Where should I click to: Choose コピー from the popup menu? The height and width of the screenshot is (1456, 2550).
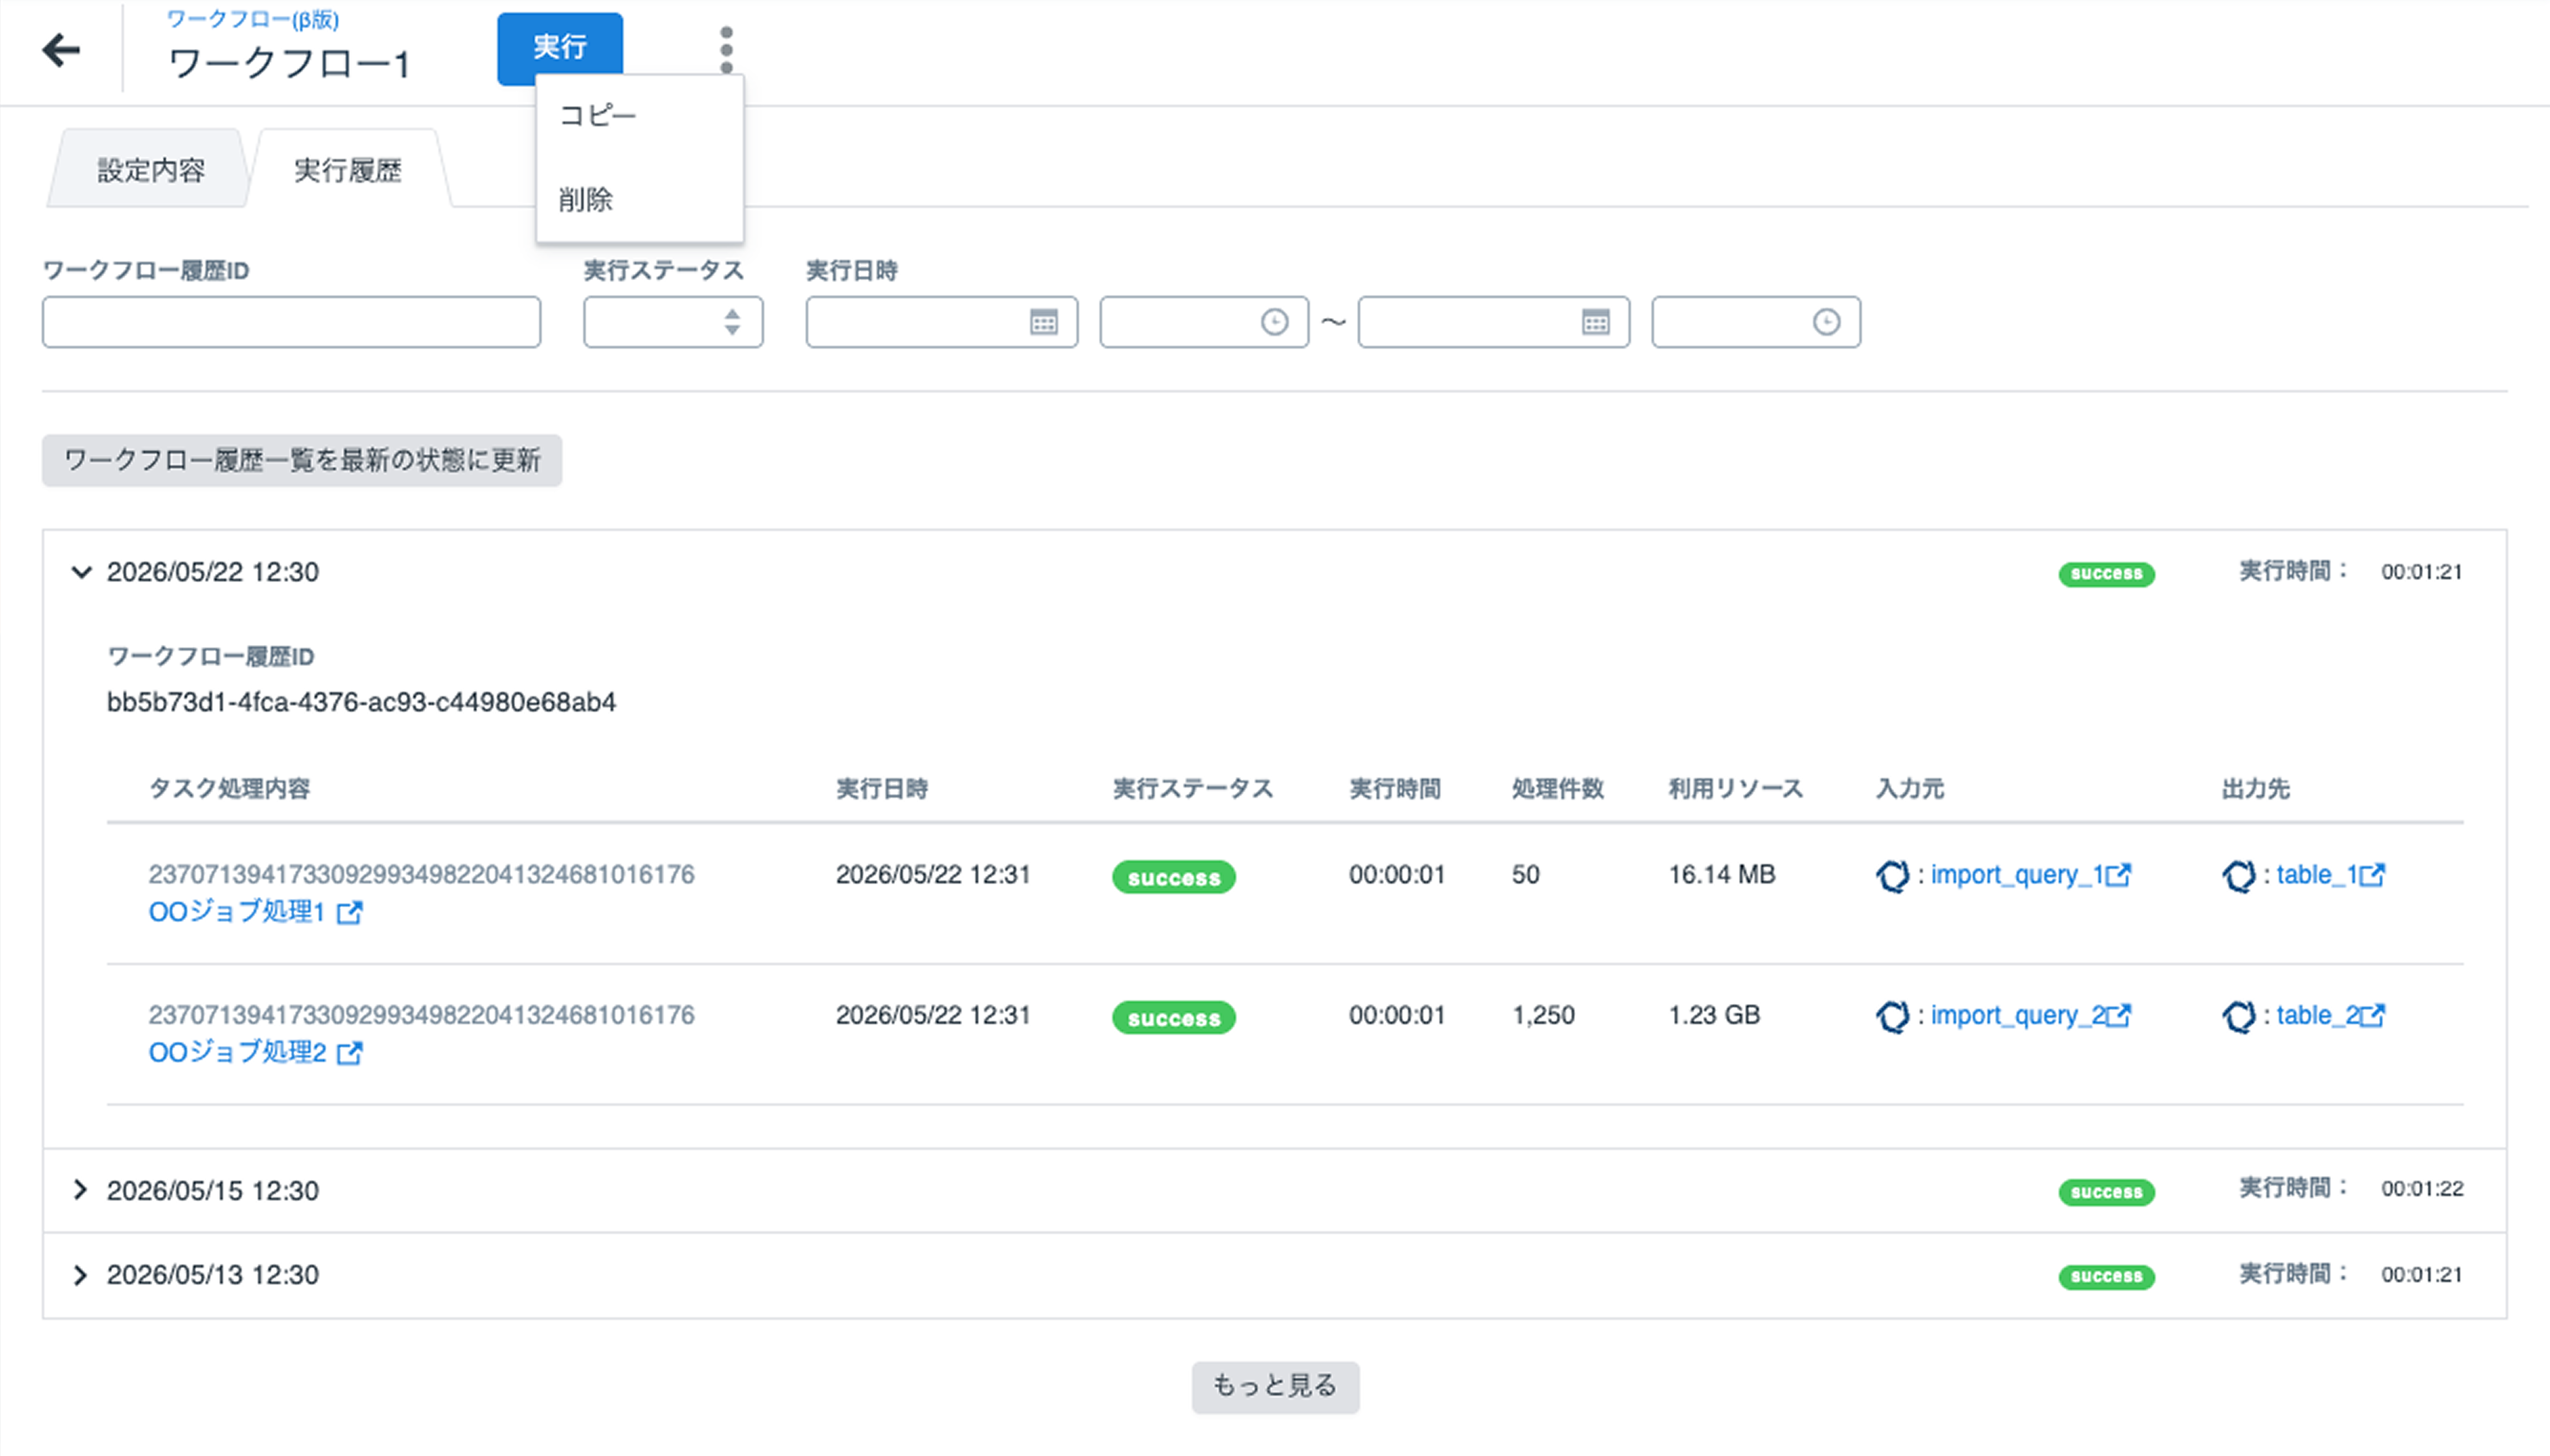pyautogui.click(x=597, y=116)
